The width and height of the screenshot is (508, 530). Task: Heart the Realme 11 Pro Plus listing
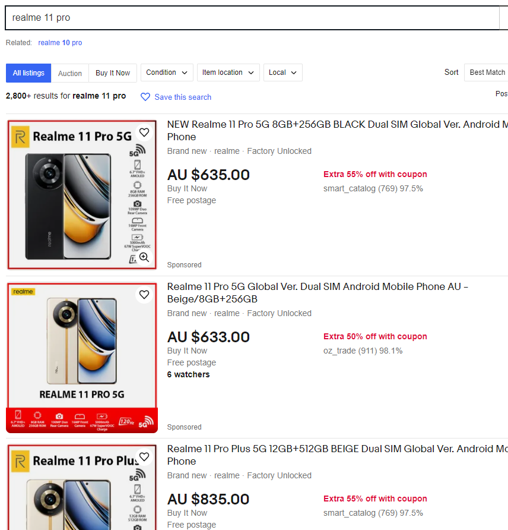(x=144, y=457)
